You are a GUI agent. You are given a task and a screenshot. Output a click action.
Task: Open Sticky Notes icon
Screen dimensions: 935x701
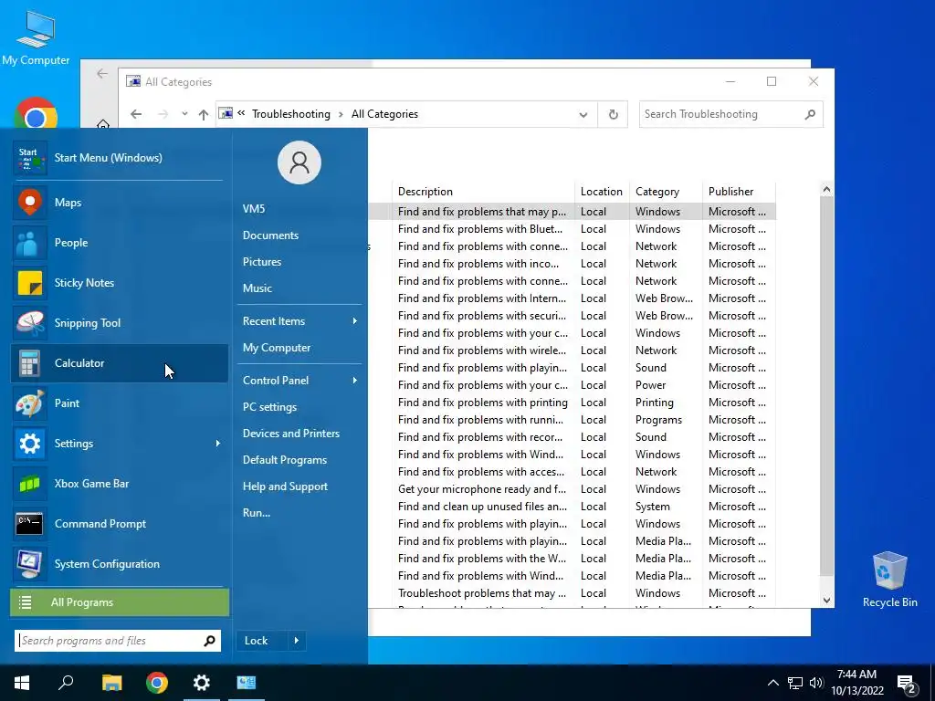click(x=28, y=283)
